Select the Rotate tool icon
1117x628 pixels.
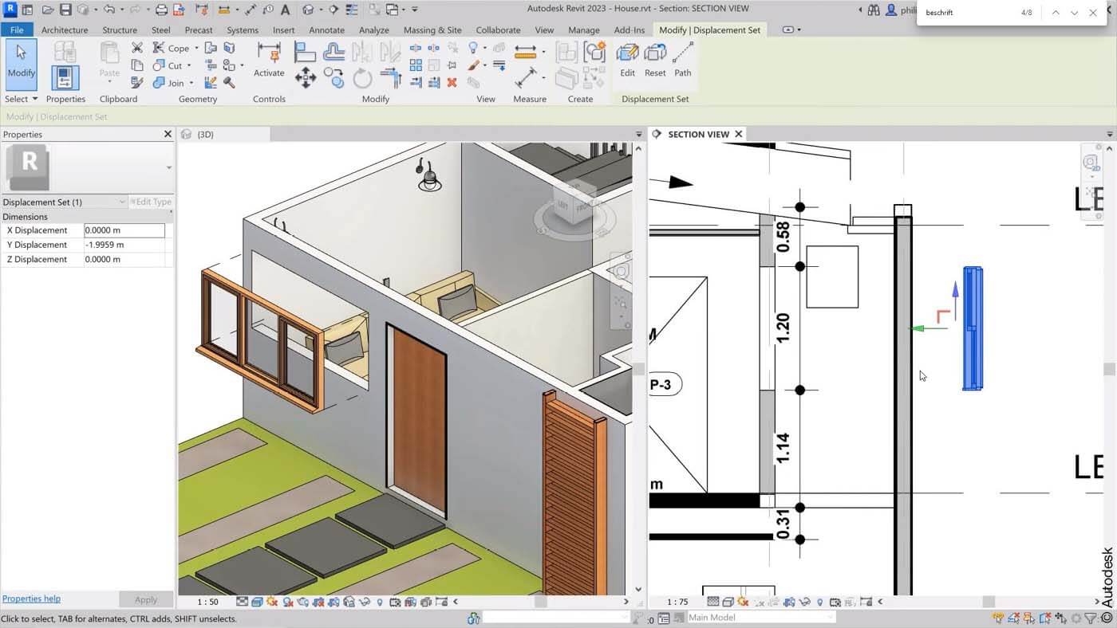pos(363,77)
